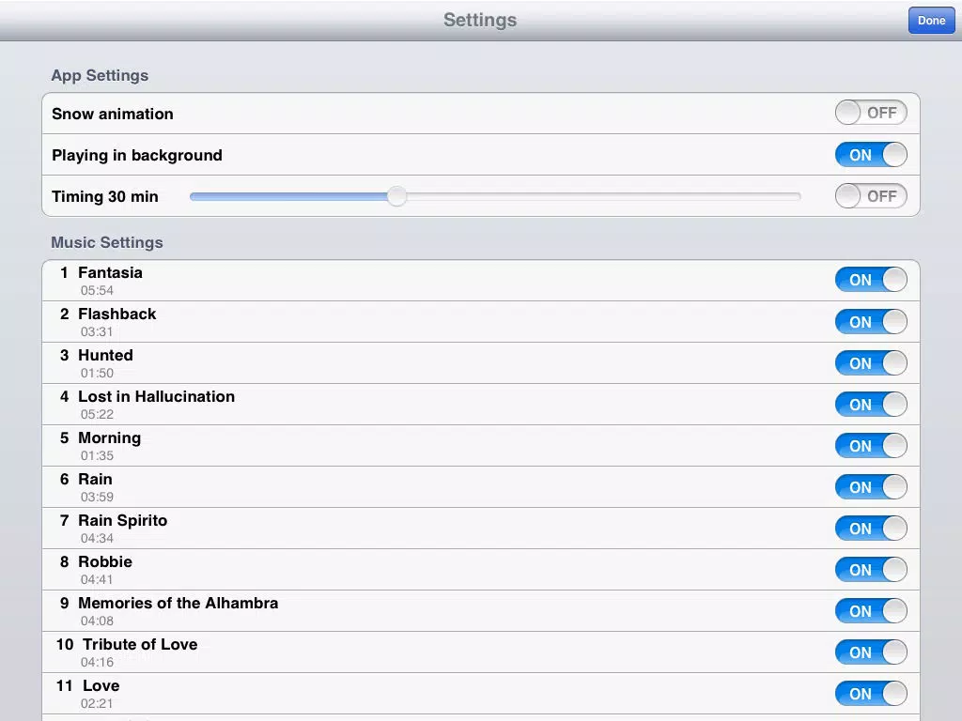Click the Music Settings section header
Image resolution: width=962 pixels, height=721 pixels.
107,242
